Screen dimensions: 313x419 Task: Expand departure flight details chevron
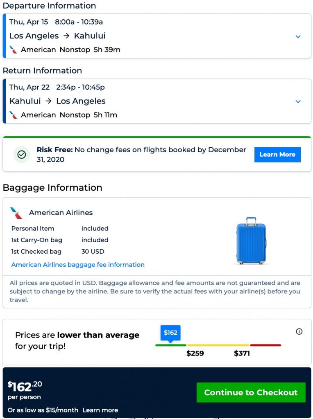tap(298, 36)
